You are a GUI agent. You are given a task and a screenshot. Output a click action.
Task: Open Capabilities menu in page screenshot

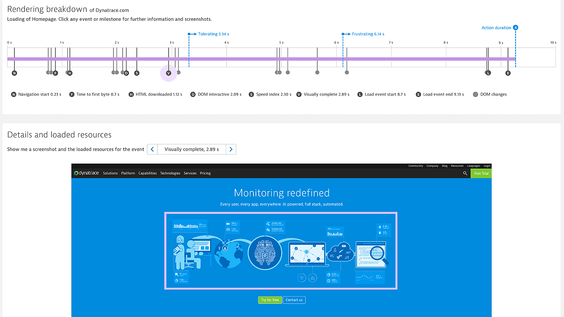(147, 173)
